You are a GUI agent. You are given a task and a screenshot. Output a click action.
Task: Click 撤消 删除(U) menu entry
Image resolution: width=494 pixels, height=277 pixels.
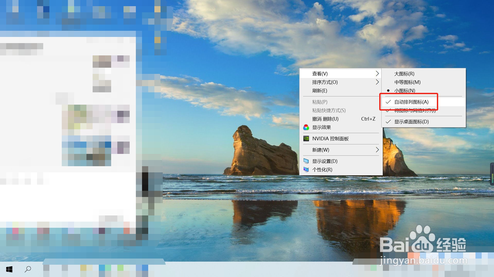point(325,119)
